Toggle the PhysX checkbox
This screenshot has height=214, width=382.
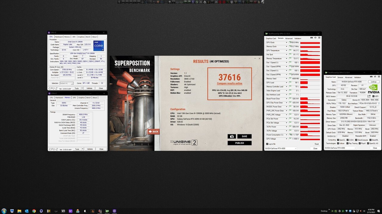(x=360, y=143)
